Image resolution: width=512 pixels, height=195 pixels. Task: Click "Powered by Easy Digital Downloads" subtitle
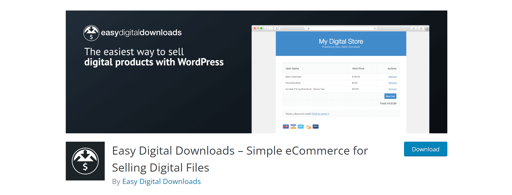(x=341, y=47)
